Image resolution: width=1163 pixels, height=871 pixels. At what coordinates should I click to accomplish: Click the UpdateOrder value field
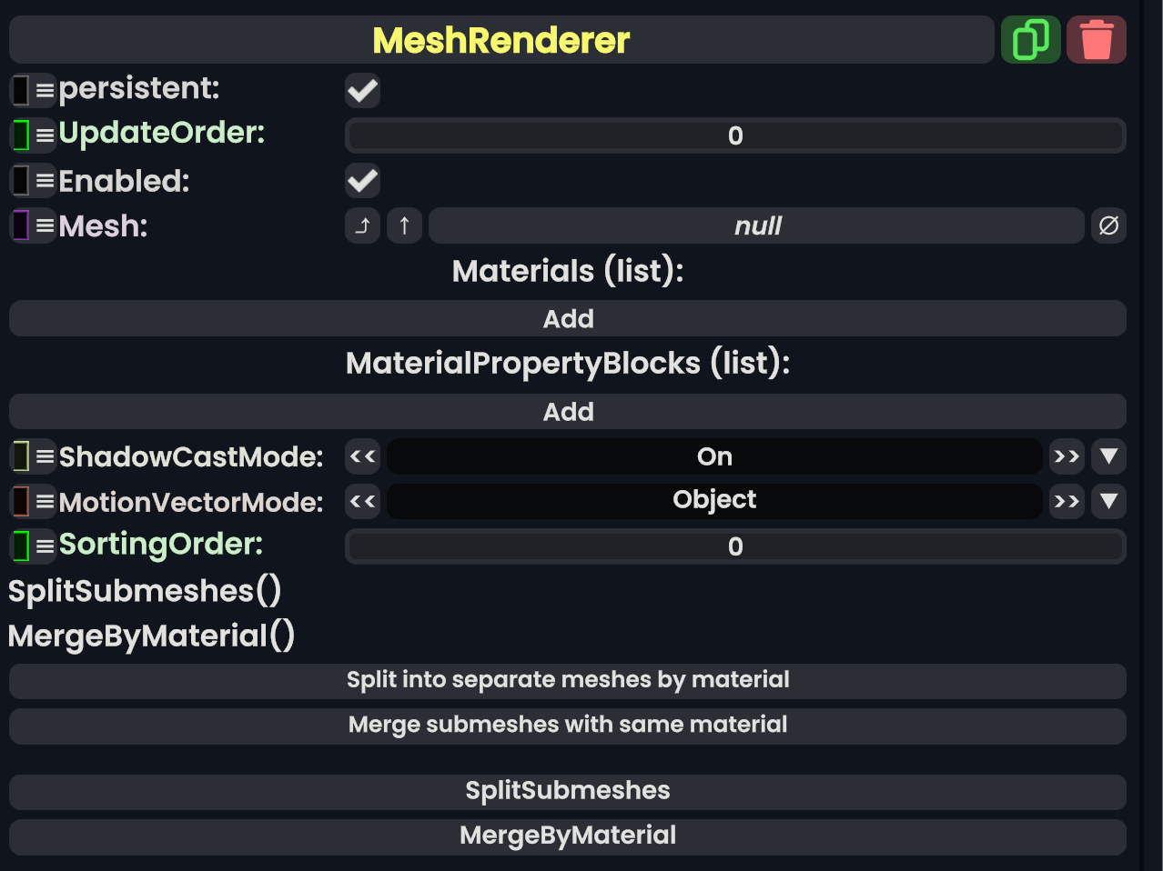tap(735, 136)
